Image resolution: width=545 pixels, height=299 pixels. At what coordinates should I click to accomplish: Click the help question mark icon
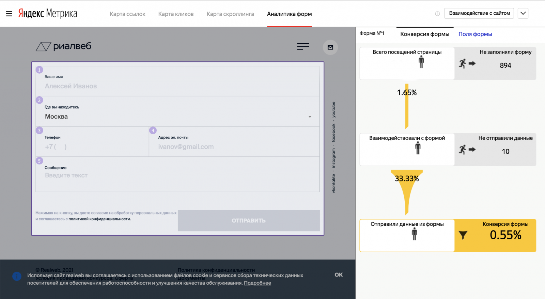point(437,14)
